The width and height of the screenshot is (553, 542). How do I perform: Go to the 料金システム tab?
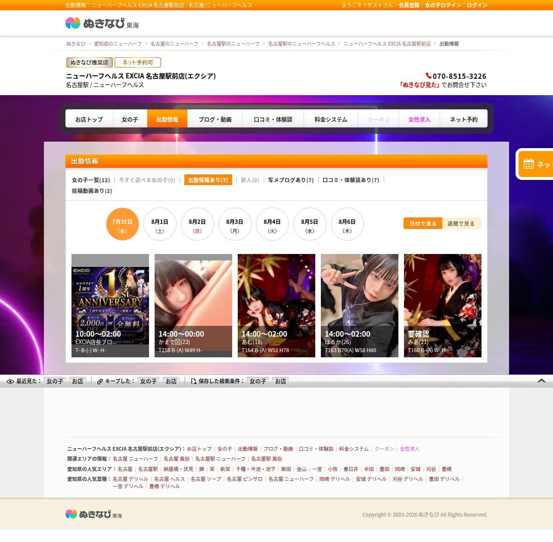click(331, 119)
